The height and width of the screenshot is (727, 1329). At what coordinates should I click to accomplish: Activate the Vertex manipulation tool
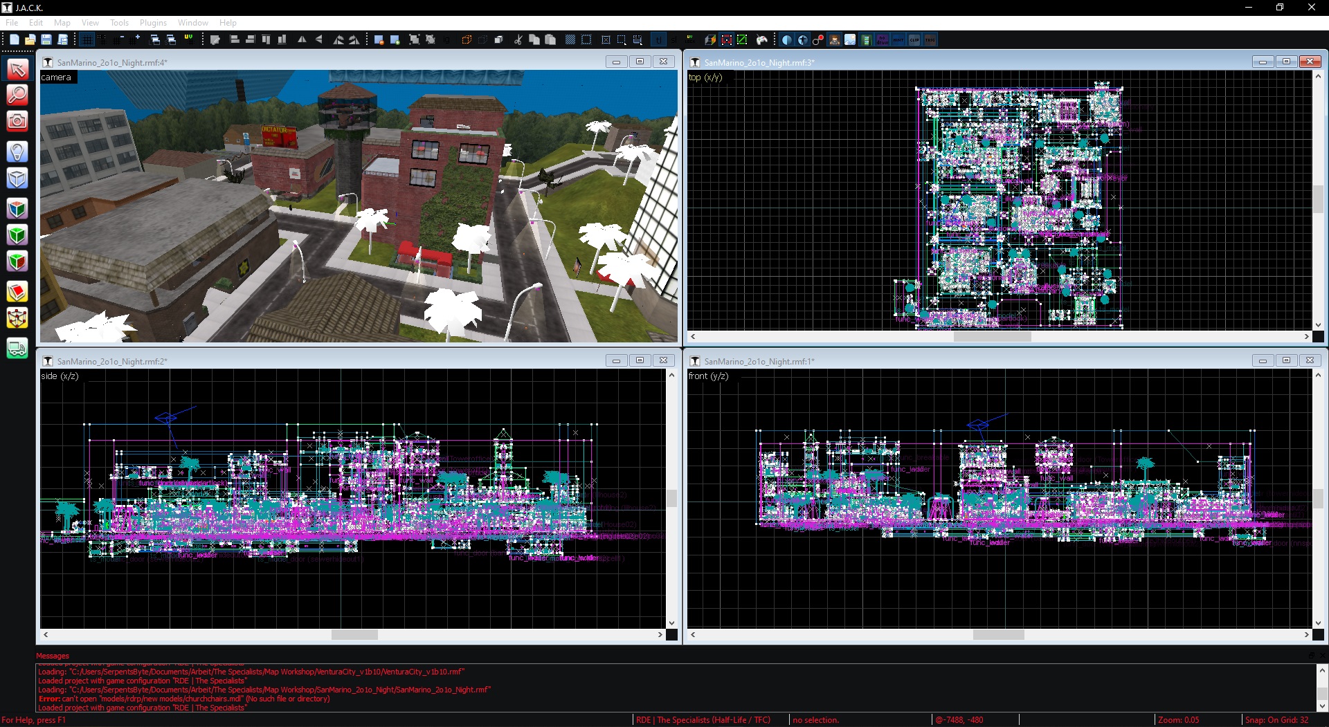click(17, 318)
